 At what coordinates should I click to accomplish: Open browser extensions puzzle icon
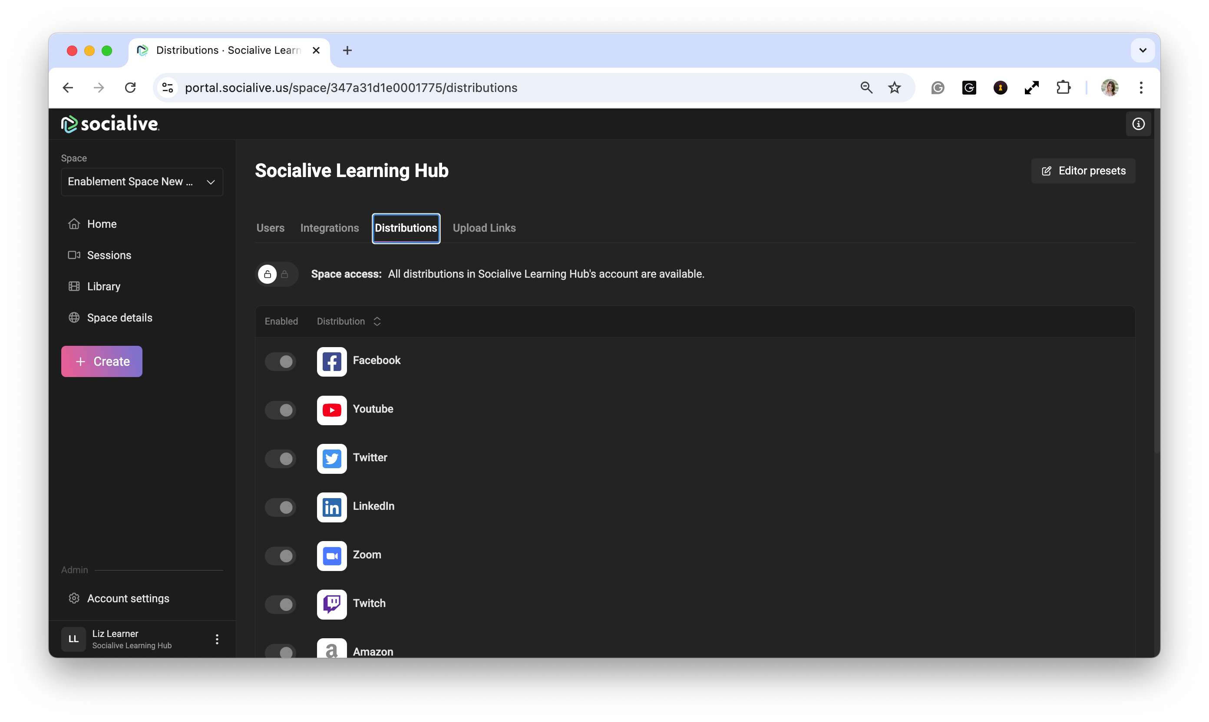click(1063, 88)
